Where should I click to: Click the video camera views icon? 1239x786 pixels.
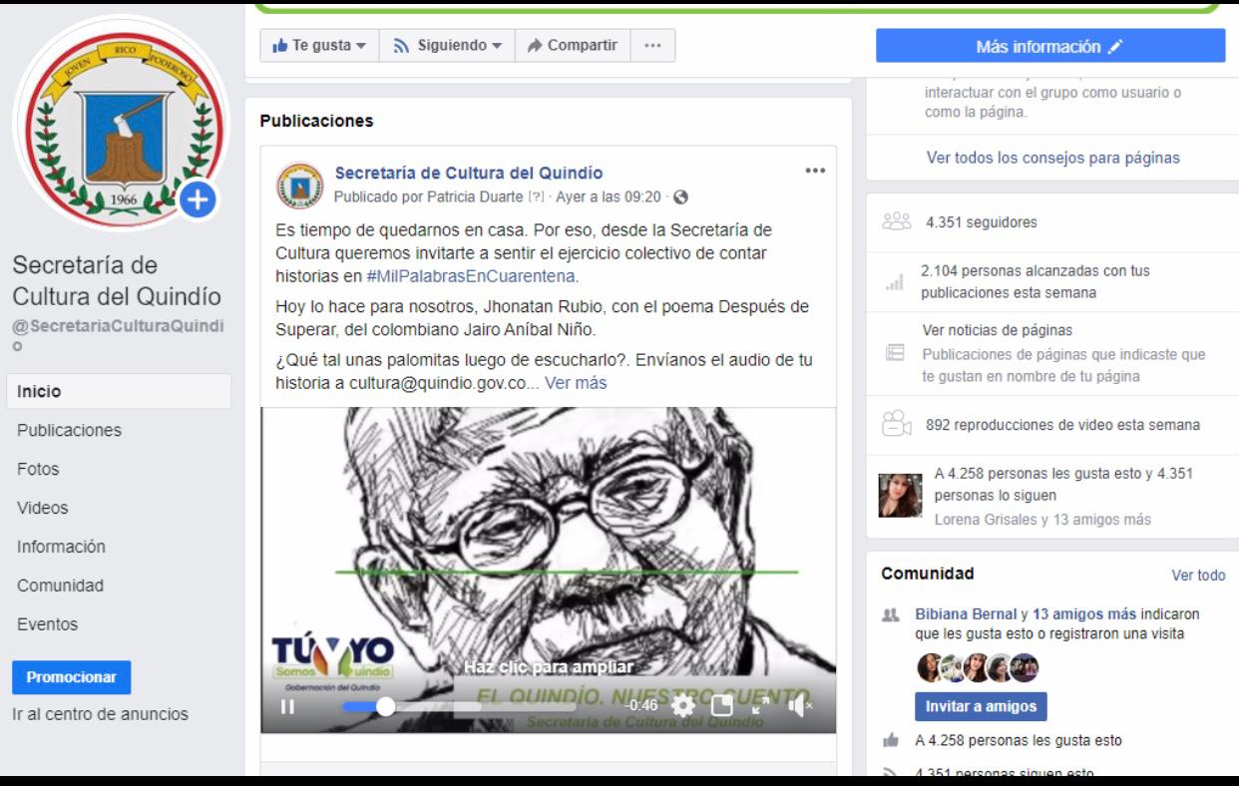pos(897,424)
